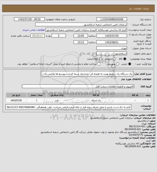This screenshot has width=157, height=172.
Task: Click the delivery city field اسلامشهر
Action: 112,53
